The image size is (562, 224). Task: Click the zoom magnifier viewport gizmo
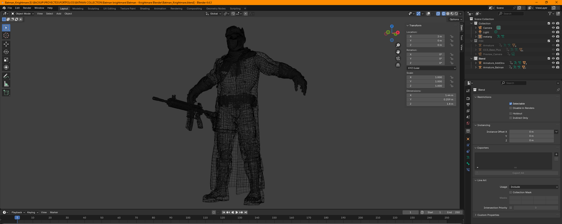(398, 45)
